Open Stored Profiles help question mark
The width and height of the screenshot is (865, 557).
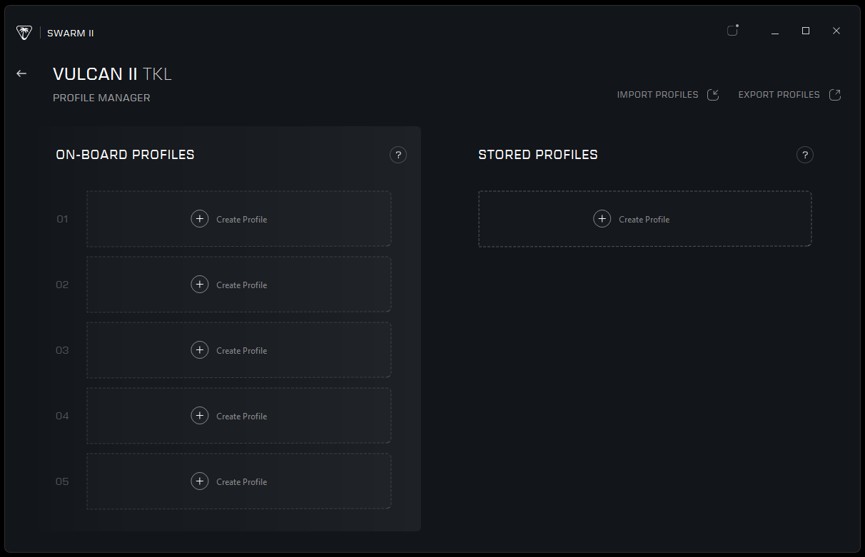click(x=804, y=155)
